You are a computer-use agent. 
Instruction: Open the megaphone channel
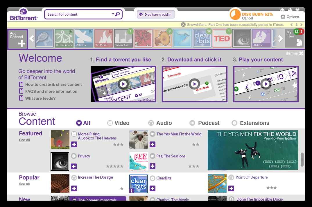pyautogui.click(x=163, y=38)
